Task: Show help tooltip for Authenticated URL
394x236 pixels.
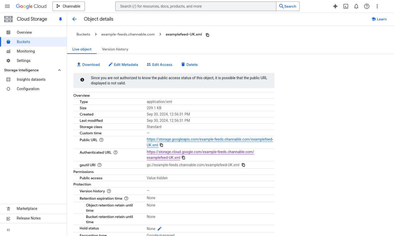Action: coord(116,152)
